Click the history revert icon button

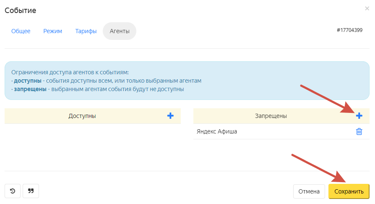coord(13,191)
